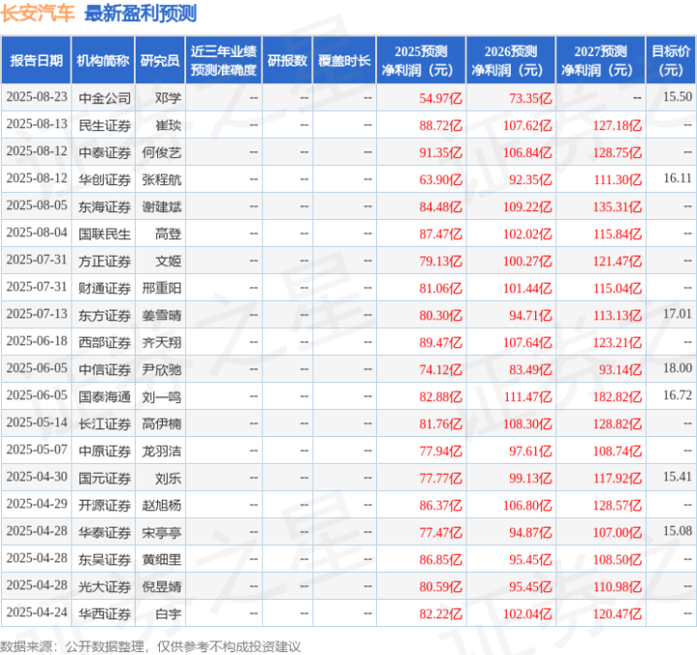The image size is (697, 655).
Task: Click researcher 倪昱婧
Action: coord(162,587)
